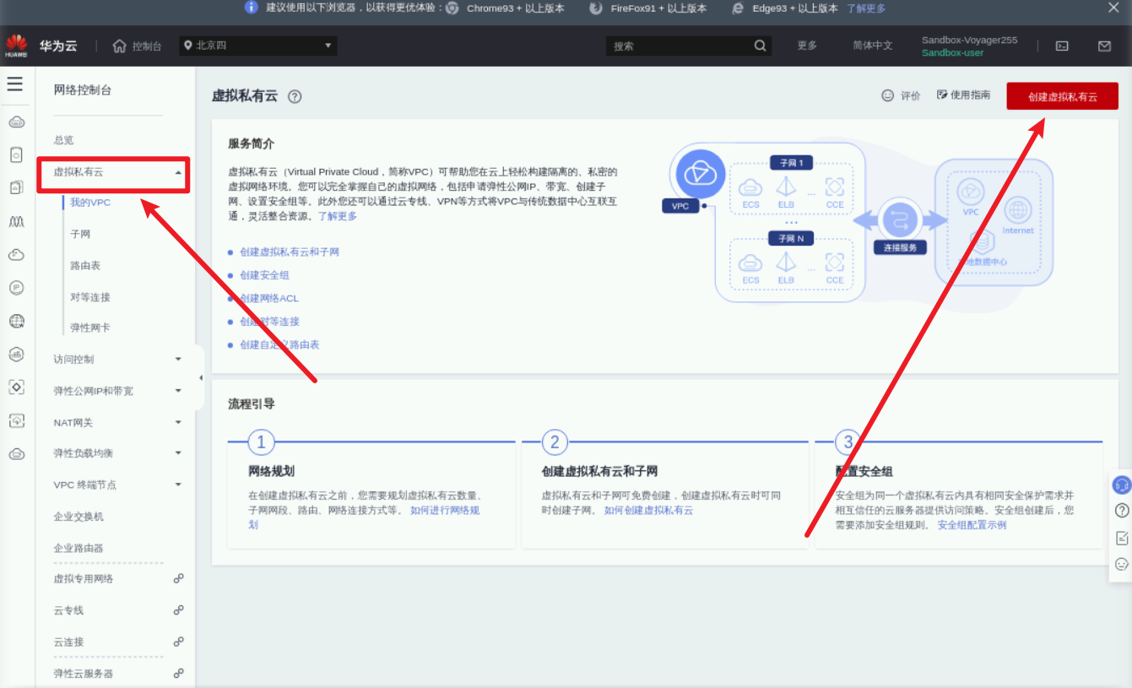Click the cloud-with-arrow icon in the rail

click(x=16, y=254)
